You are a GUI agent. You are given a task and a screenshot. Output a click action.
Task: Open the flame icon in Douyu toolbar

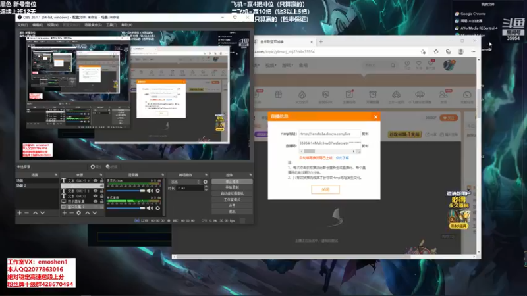[x=302, y=95]
